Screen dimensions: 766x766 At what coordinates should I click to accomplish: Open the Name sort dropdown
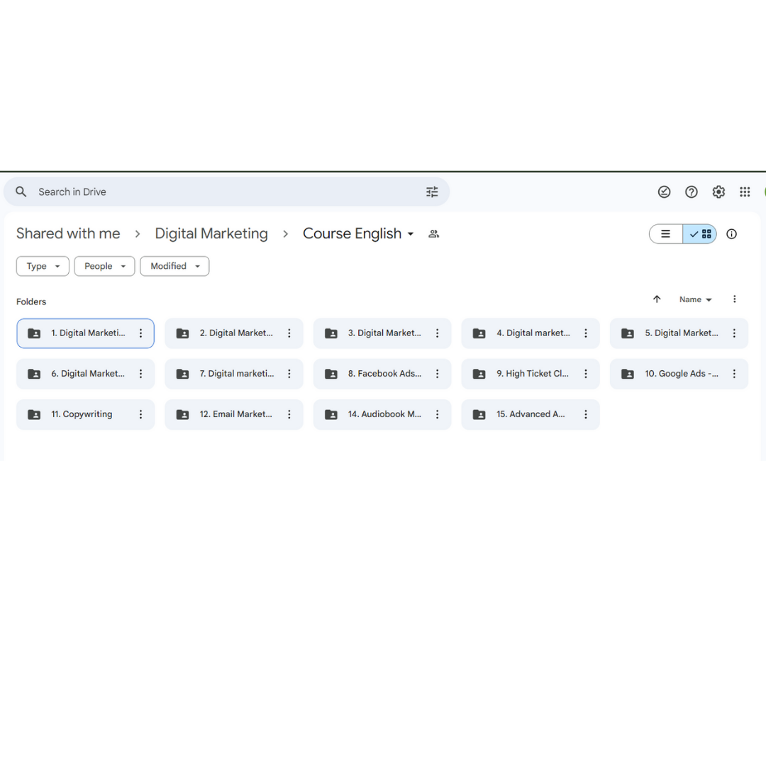(695, 299)
